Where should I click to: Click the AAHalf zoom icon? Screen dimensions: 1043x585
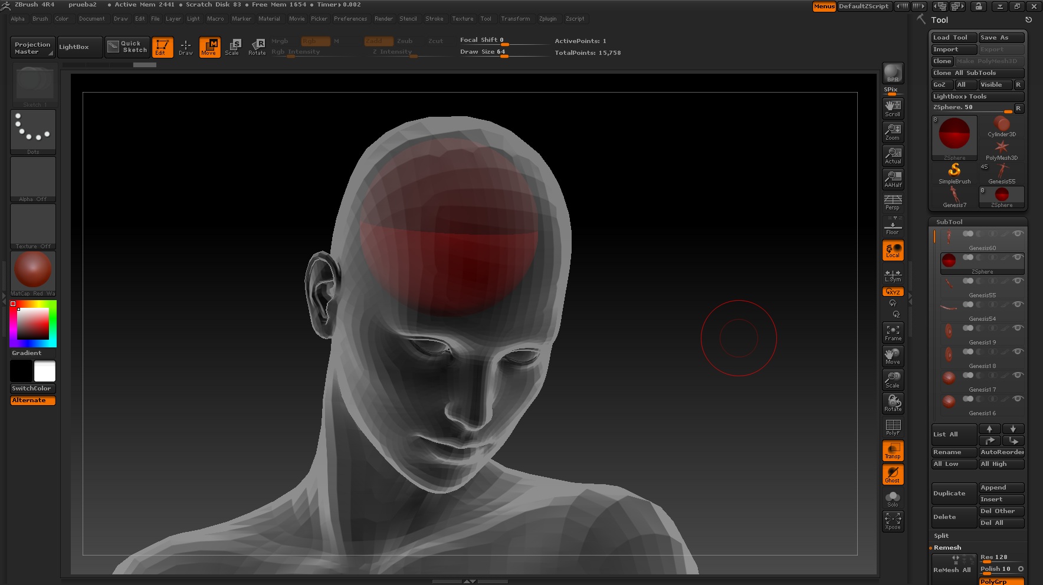pyautogui.click(x=893, y=179)
